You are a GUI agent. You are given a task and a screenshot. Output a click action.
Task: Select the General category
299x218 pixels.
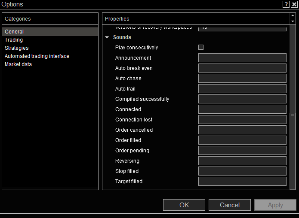(14, 32)
